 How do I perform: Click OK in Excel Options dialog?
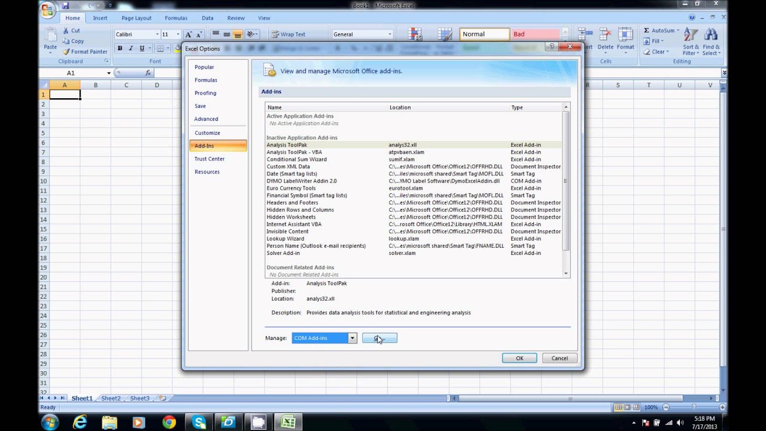click(x=519, y=358)
